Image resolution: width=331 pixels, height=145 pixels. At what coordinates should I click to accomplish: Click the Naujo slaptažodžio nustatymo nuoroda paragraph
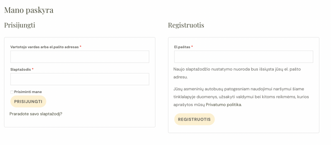pos(238,73)
